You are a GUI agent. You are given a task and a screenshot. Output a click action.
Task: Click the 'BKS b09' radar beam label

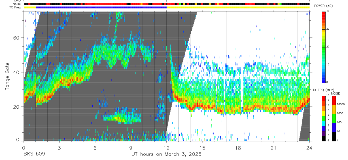34,154
